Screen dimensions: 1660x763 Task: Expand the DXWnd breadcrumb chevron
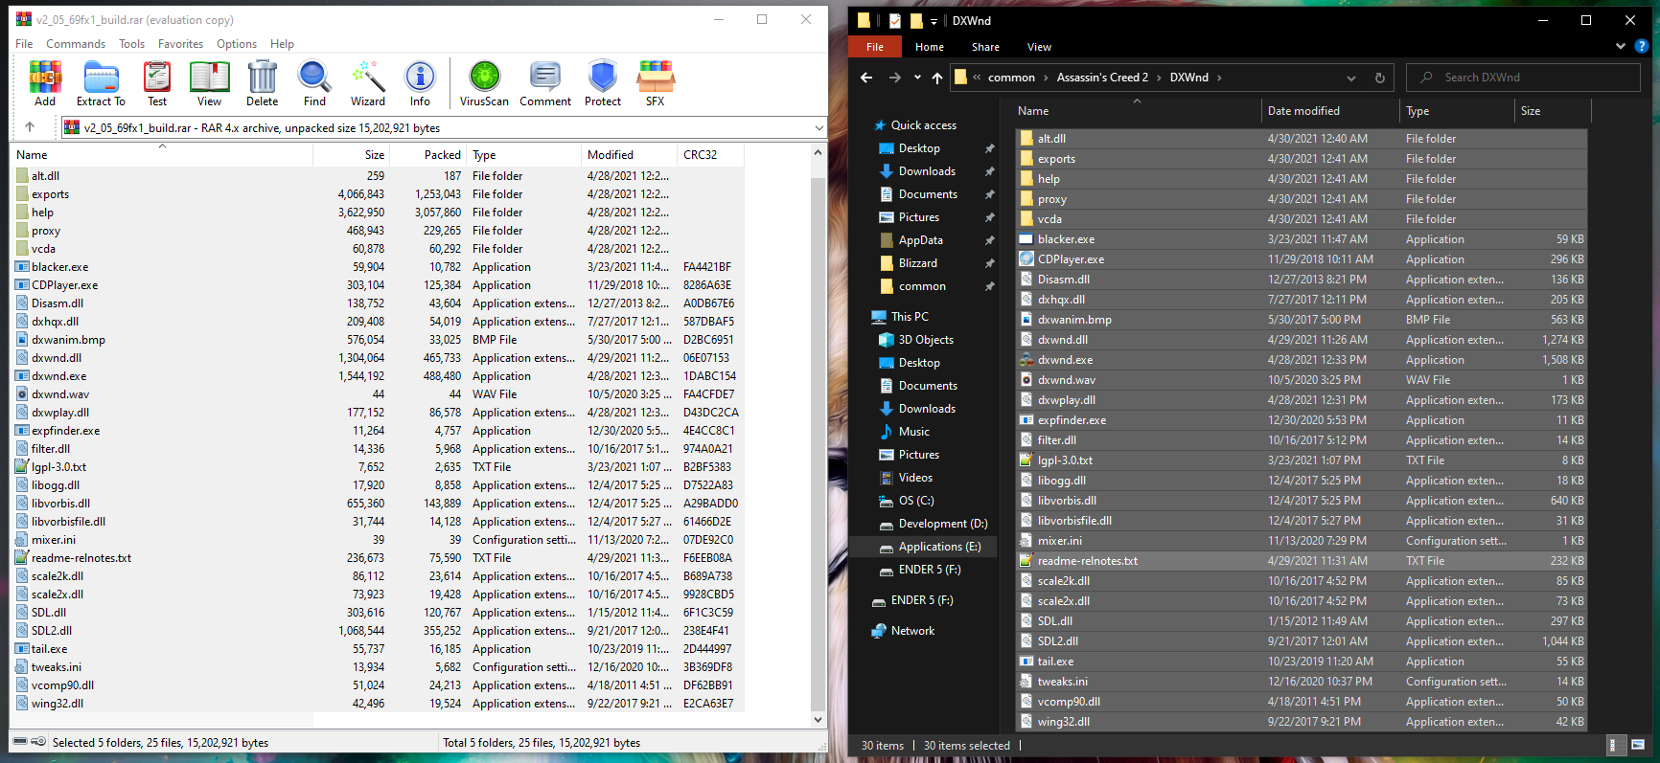[x=1219, y=78]
